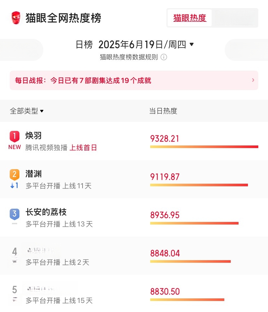The image size is (268, 312).
Task: Click the 当日热度 column header
Action: pyautogui.click(x=163, y=111)
